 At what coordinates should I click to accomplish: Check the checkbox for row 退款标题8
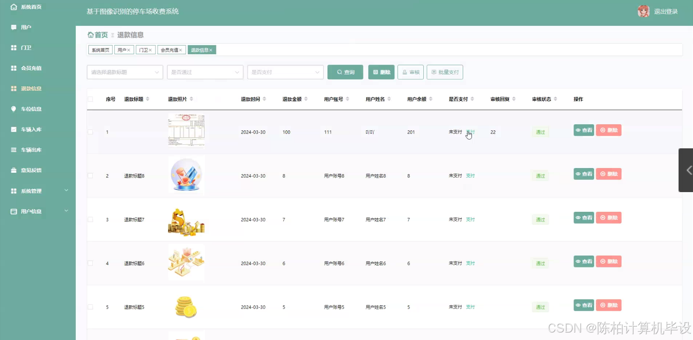point(90,175)
